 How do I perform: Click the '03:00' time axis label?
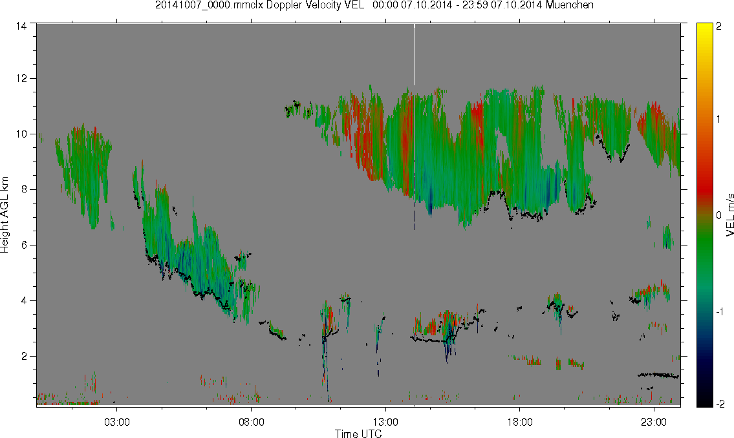116,422
